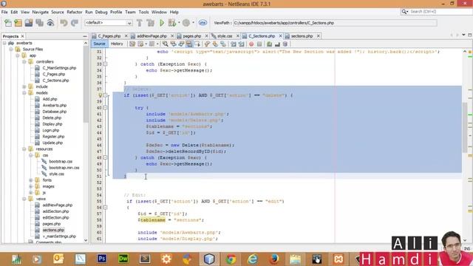Collapse the views folder node
The image size is (473, 266).
[x=24, y=199]
